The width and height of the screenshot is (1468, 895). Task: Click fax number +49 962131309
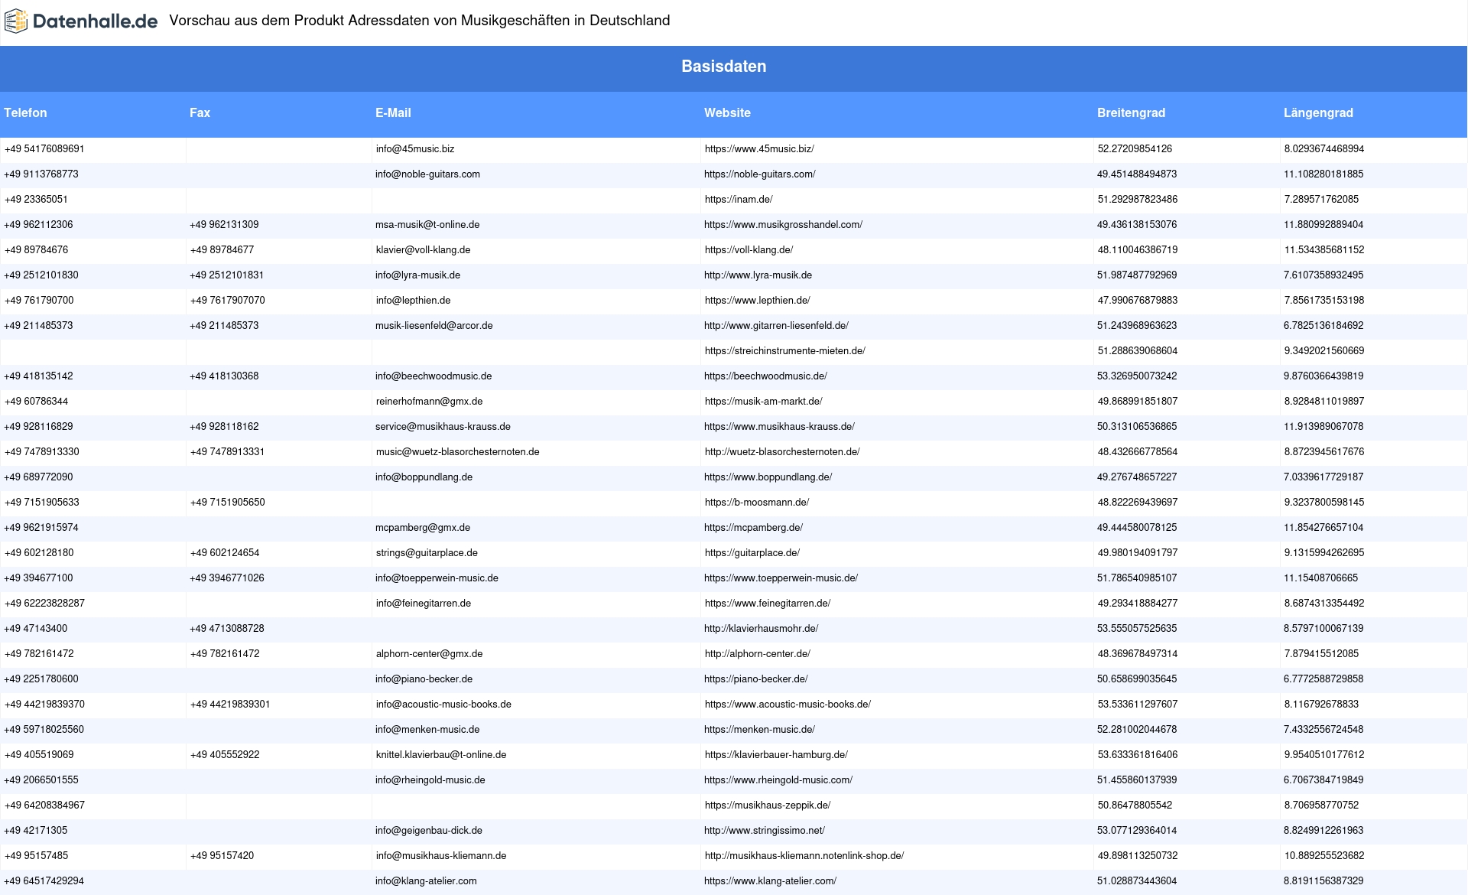point(224,225)
